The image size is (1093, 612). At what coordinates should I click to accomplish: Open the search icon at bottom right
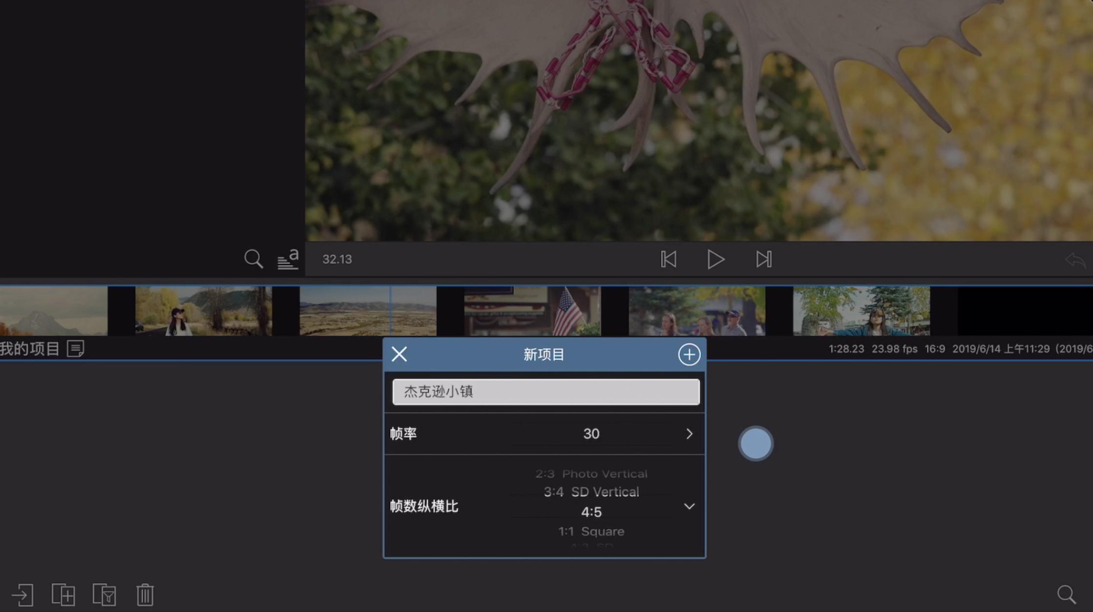coord(1065,594)
